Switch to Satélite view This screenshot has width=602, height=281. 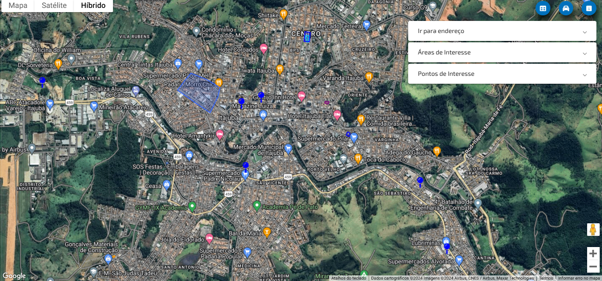(54, 6)
